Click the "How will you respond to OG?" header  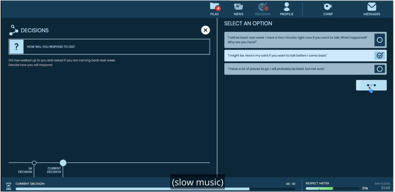109,47
